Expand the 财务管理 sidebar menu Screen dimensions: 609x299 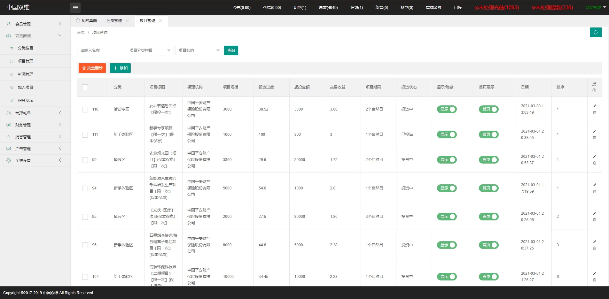[35, 125]
